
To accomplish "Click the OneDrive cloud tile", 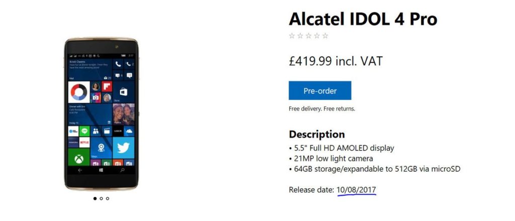I will tap(129, 131).
